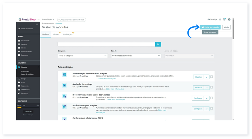Viewport: 252px width, 139px height.
Task: Switch to the Atualizações tab
Action: pos(67,34)
